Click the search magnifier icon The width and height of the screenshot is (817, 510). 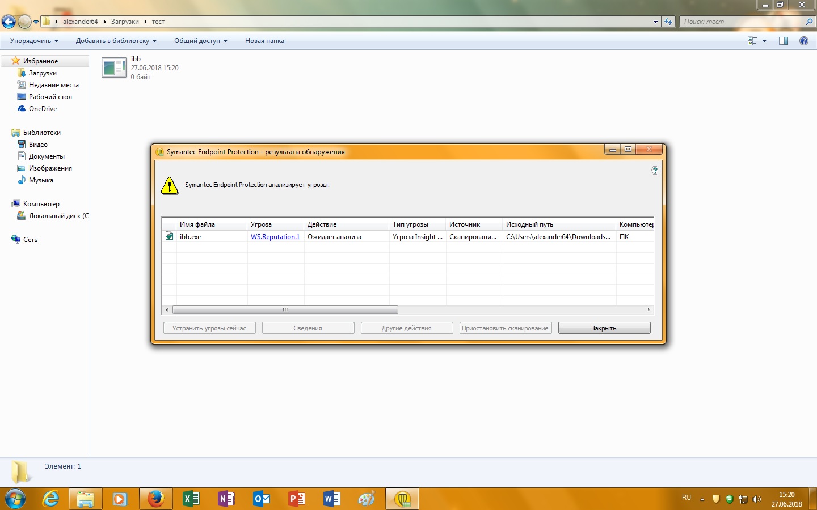pos(809,22)
